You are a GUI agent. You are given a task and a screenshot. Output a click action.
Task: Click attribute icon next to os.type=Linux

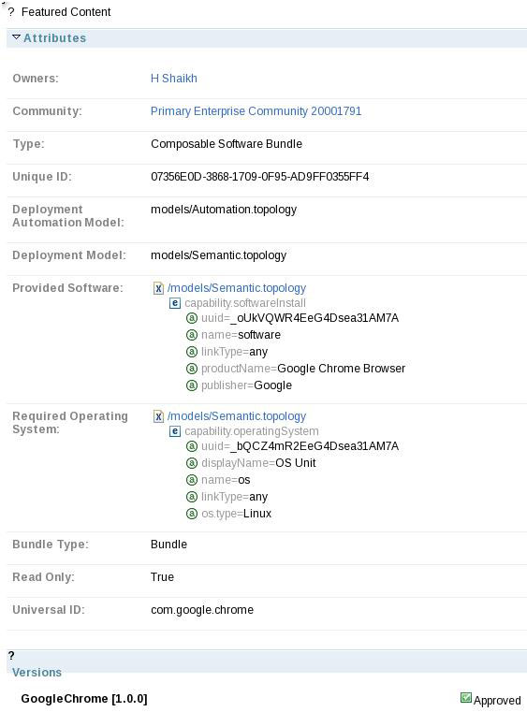click(x=192, y=514)
